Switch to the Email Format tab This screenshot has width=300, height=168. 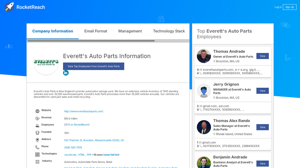pyautogui.click(x=96, y=31)
